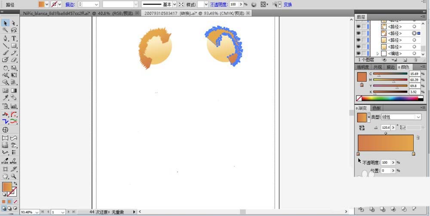Toggle eye of the selected <路径> row
The width and height of the screenshot is (430, 216).
(x=359, y=33)
